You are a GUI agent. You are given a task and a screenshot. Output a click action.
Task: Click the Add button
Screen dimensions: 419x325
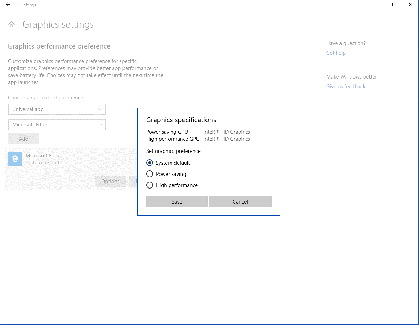coord(24,139)
